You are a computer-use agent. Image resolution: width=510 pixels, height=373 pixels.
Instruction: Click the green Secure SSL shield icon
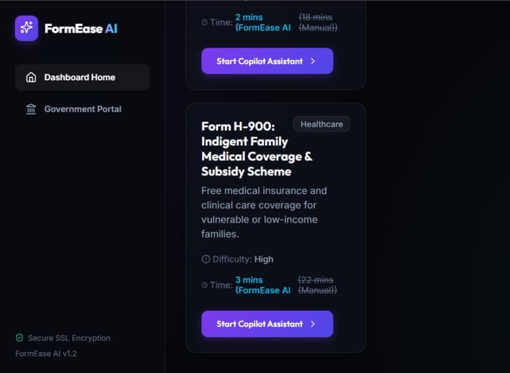pyautogui.click(x=20, y=338)
